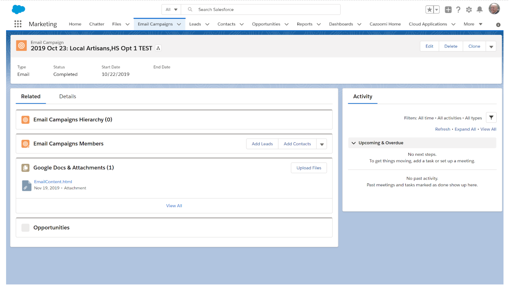Select the Email Campaigns tab
Image resolution: width=509 pixels, height=294 pixels.
click(x=155, y=24)
